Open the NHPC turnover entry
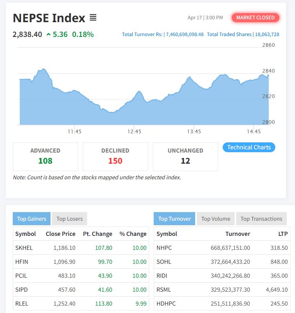 (x=164, y=248)
